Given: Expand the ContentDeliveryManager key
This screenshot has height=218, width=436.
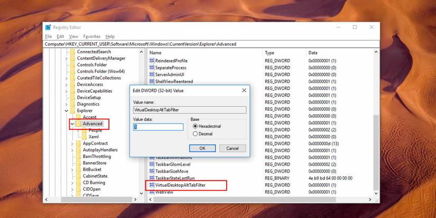Looking at the screenshot, I should tap(67, 58).
